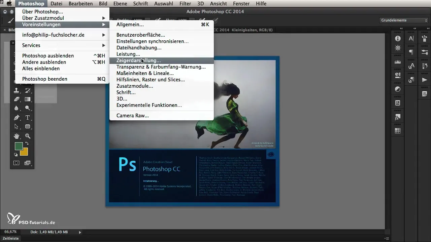
Task: Select the Type tool
Action: (28, 118)
